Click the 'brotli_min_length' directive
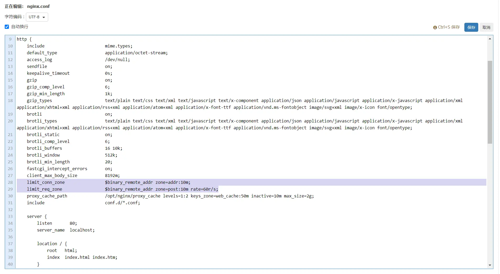The height and width of the screenshot is (274, 500). 48,162
